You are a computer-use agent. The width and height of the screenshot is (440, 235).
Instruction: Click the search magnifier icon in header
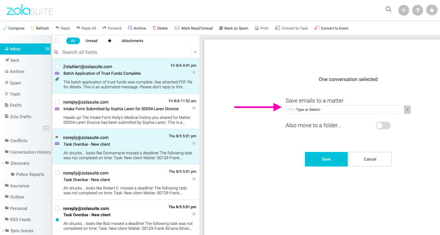coord(389,9)
